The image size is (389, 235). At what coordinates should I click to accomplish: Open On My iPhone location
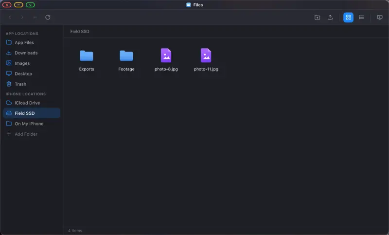click(32, 124)
